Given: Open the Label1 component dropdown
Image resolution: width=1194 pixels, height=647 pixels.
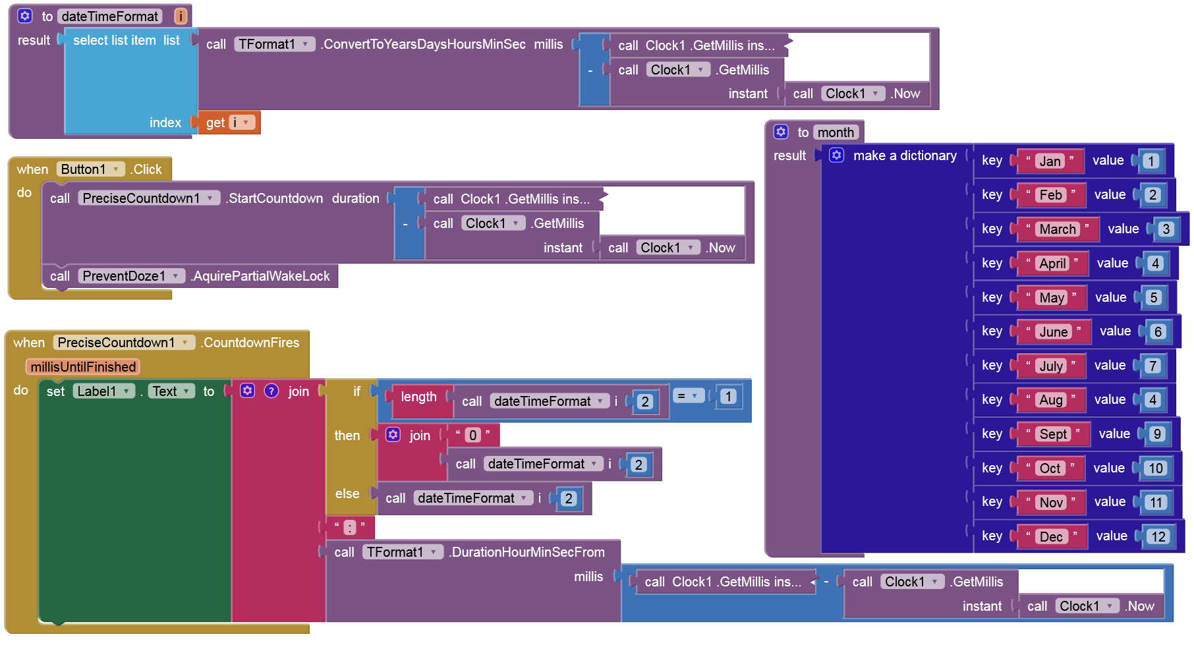Looking at the screenshot, I should click(x=126, y=391).
